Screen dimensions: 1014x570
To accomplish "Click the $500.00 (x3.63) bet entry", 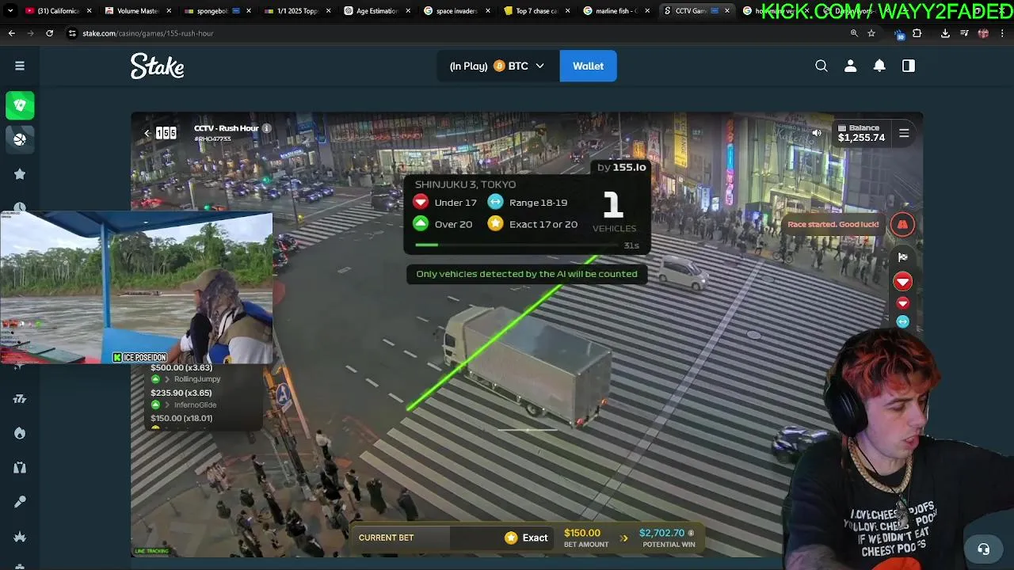I will coord(181,367).
